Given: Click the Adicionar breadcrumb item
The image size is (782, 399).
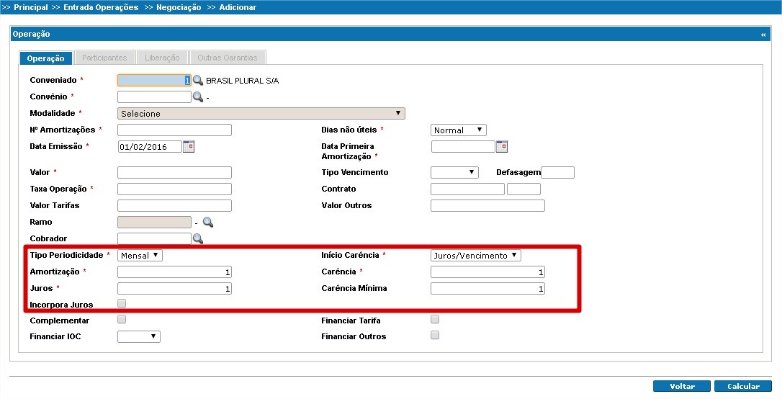Looking at the screenshot, I should (238, 7).
